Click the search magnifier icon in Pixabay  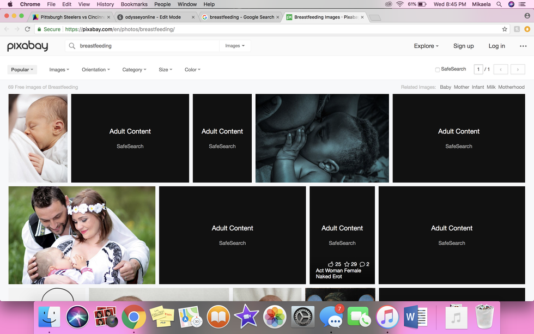(x=72, y=46)
